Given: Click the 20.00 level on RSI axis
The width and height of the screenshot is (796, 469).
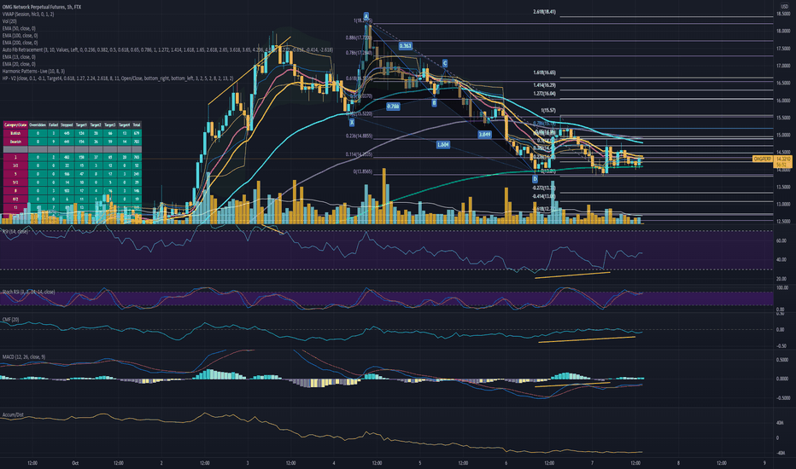Looking at the screenshot, I should click(781, 279).
